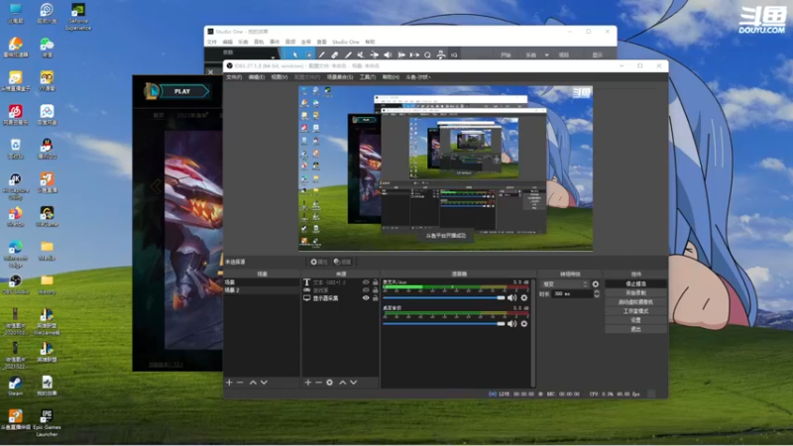Click the Q quantize icon in Studio One
793x446 pixels.
tap(428, 55)
